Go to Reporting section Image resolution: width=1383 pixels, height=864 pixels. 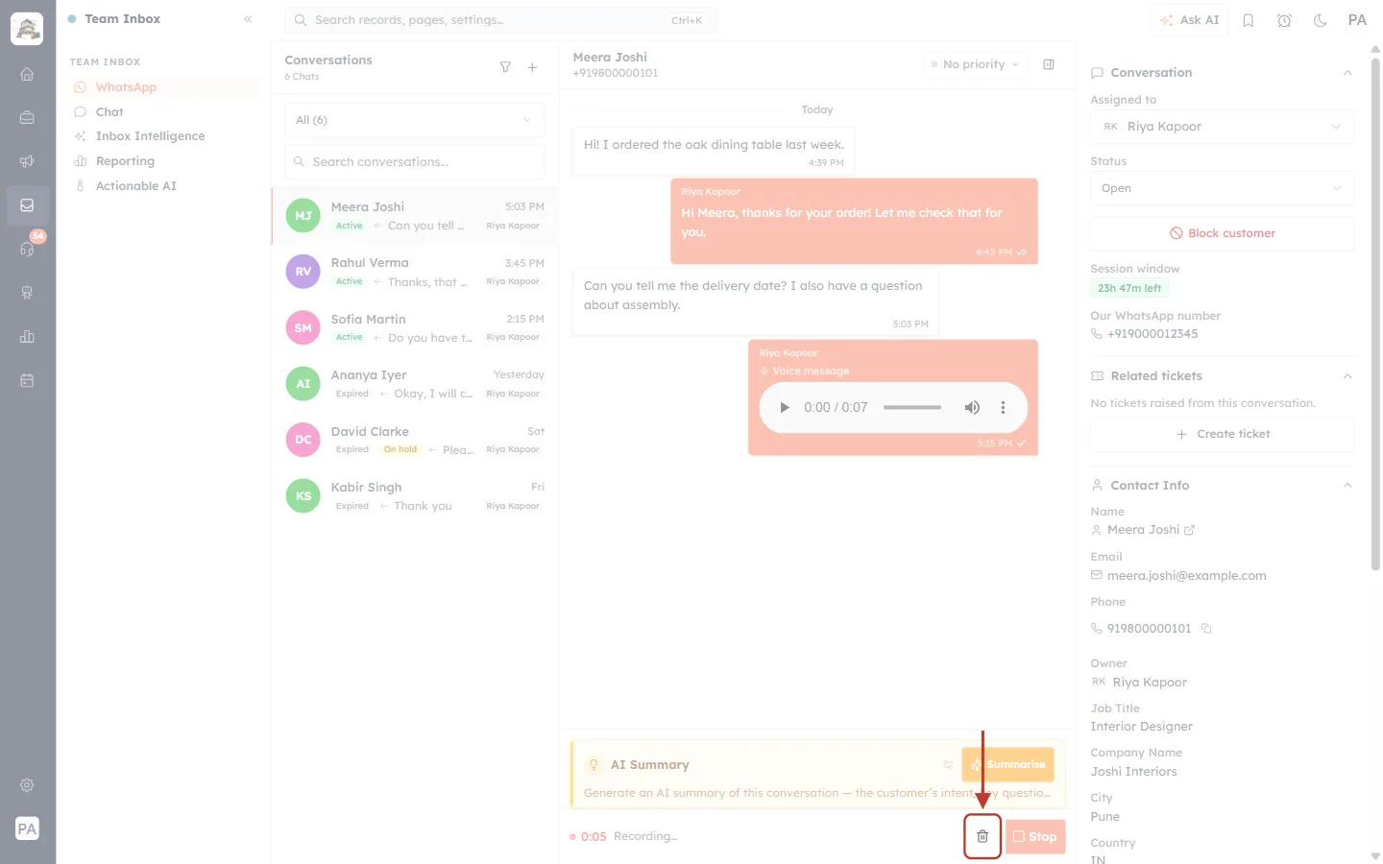[164, 161]
